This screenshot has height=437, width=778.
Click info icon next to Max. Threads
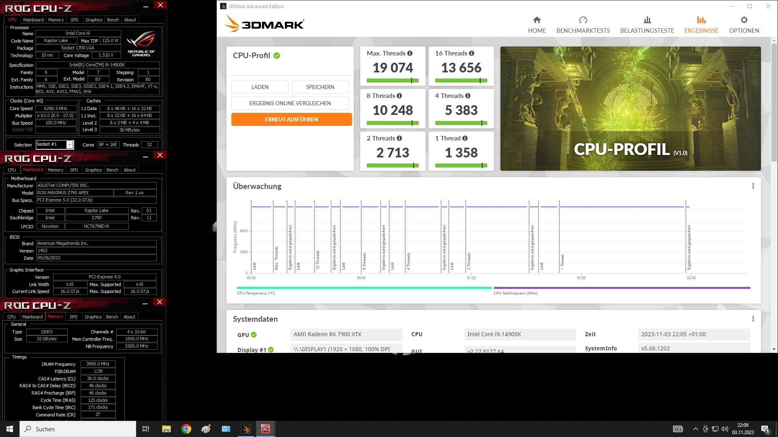click(x=410, y=53)
